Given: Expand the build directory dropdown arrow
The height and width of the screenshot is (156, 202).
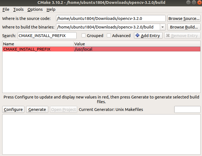Looking at the screenshot, I should pyautogui.click(x=163, y=27).
